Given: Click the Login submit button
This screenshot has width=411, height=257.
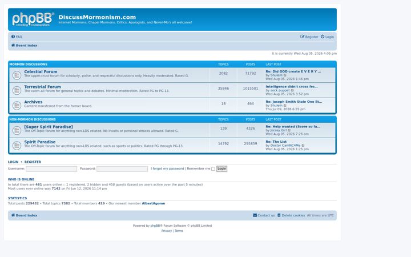Looking at the screenshot, I should [221, 169].
